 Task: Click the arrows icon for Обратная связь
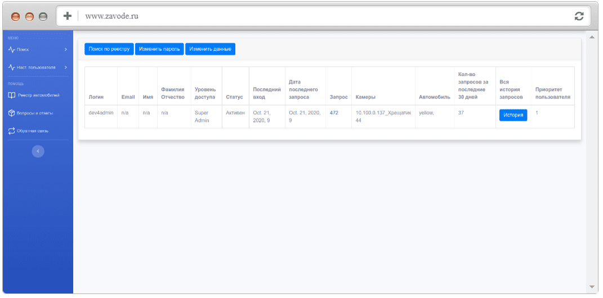point(11,131)
